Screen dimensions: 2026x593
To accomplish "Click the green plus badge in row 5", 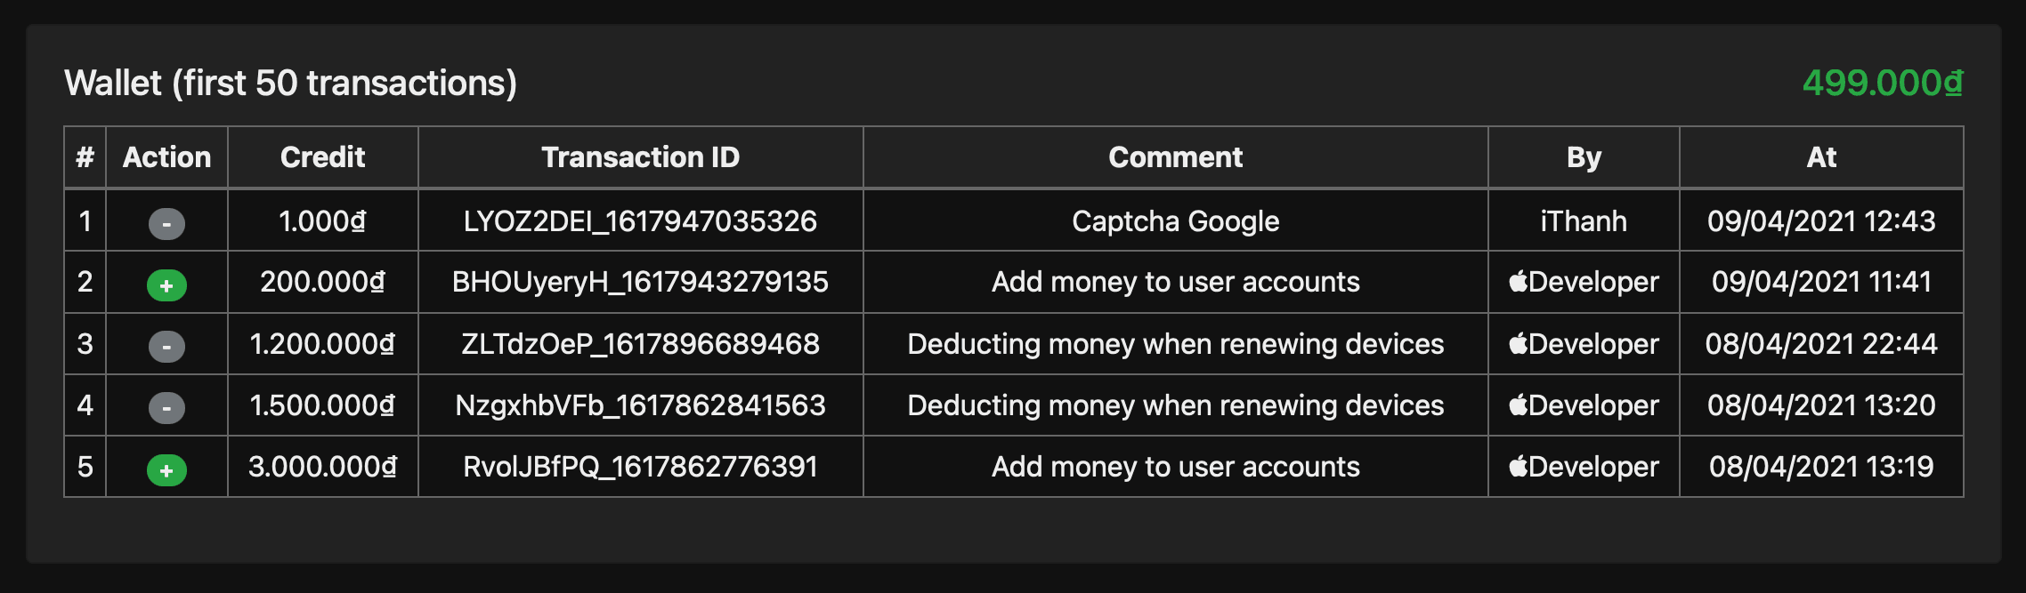I will (x=166, y=469).
